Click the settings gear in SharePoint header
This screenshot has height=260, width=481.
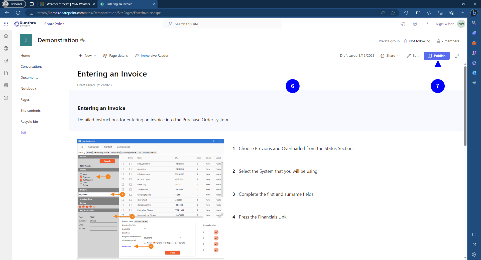coord(415,24)
